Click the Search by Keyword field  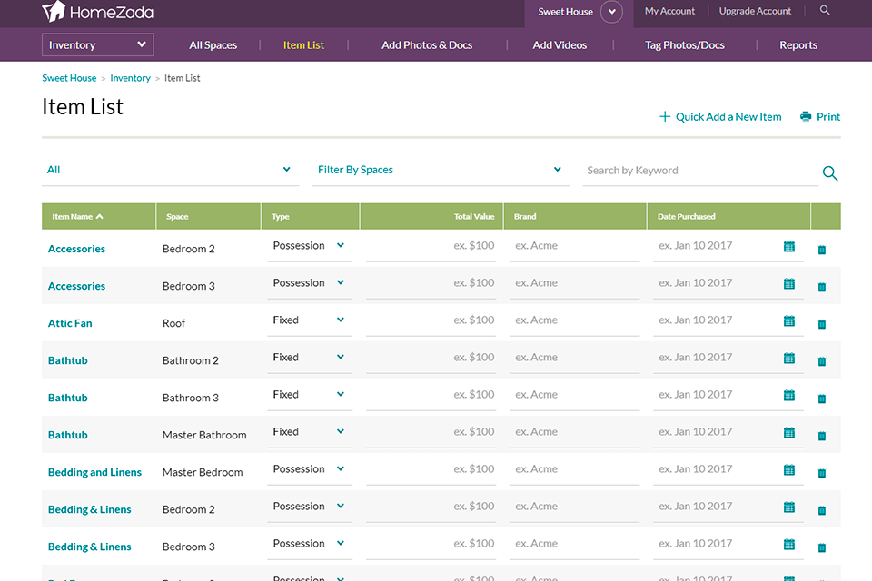(x=700, y=171)
